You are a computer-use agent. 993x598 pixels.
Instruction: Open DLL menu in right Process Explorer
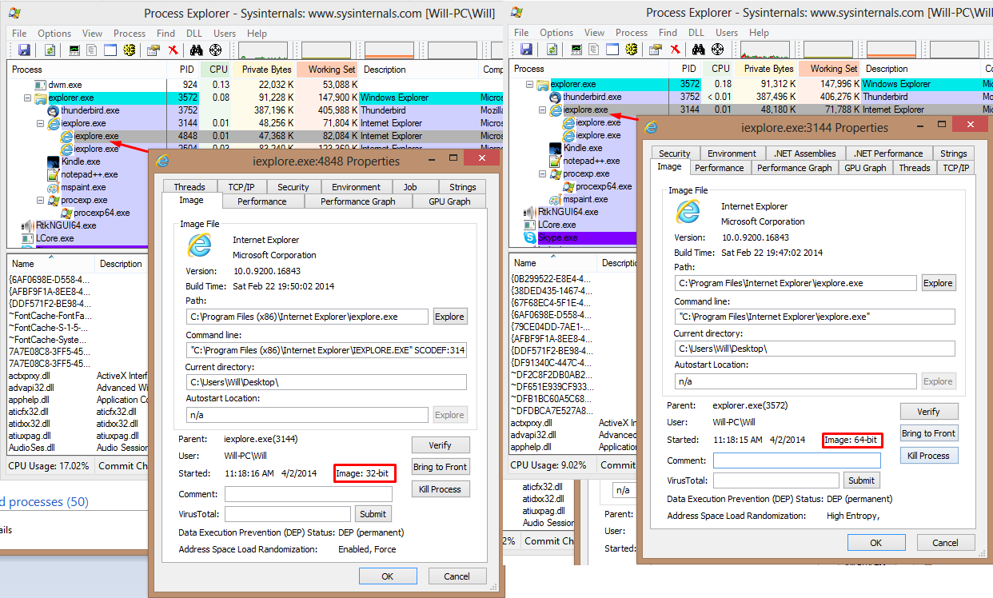pos(696,33)
